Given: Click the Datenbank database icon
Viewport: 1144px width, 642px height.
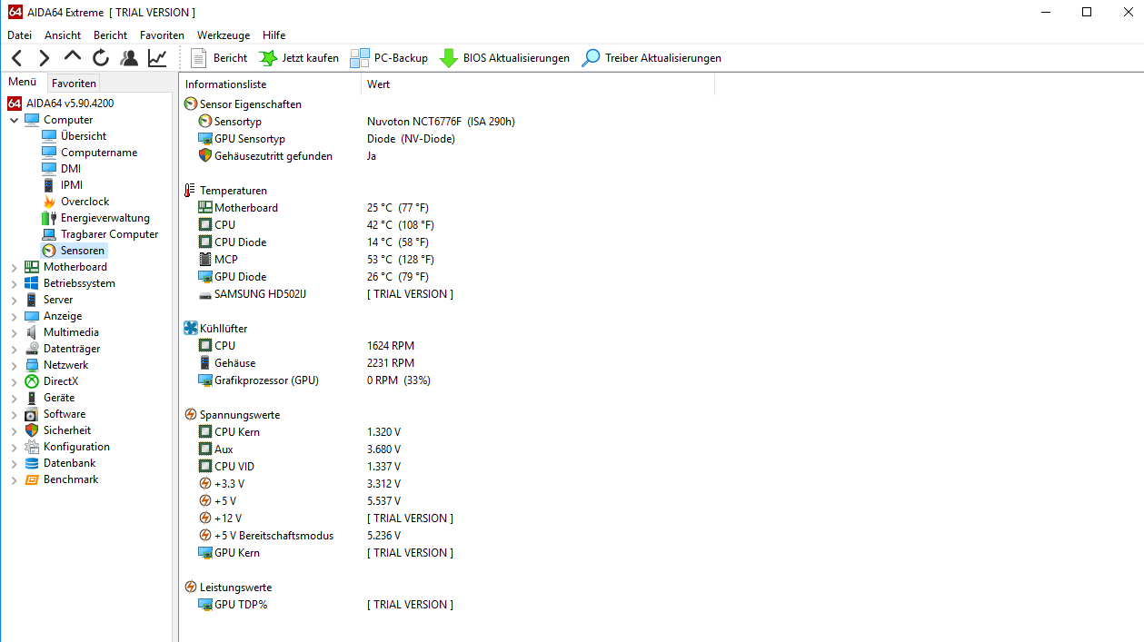Looking at the screenshot, I should [32, 463].
